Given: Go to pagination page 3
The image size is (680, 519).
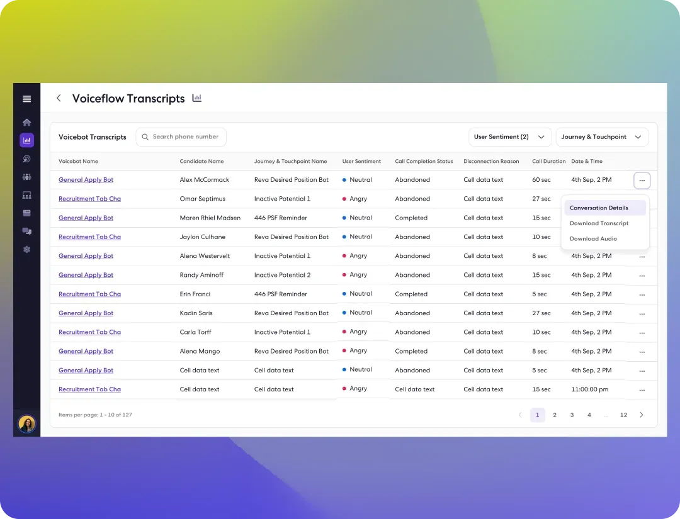Looking at the screenshot, I should point(572,415).
